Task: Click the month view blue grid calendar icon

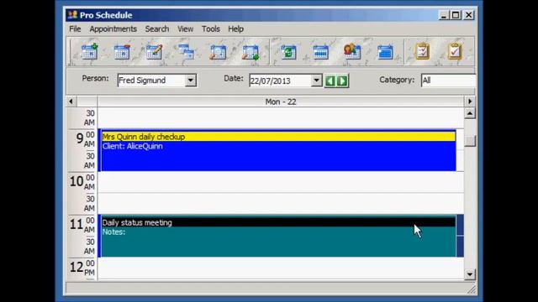Action: (x=385, y=52)
